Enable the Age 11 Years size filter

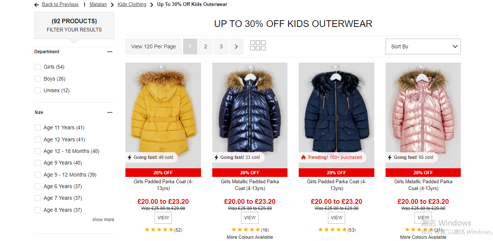click(37, 128)
